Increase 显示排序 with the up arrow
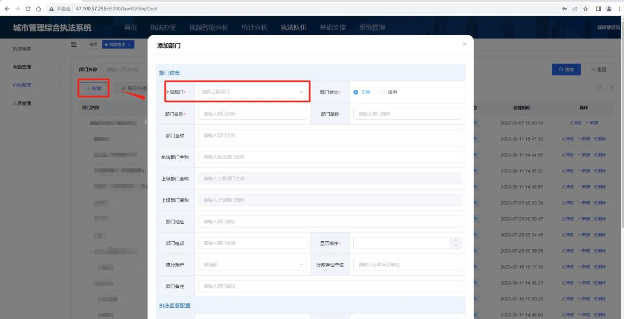Screen dimensions: 624x319 coord(456,240)
